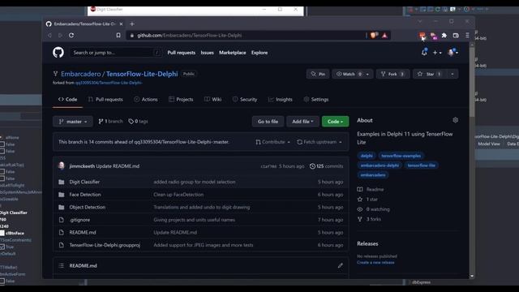Click Marketplace in the top navigation
This screenshot has height=292, width=519.
pyautogui.click(x=233, y=53)
